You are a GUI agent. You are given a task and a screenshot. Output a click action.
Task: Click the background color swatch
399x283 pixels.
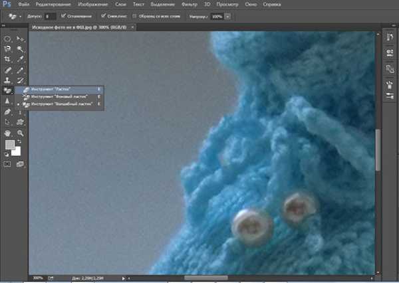pyautogui.click(x=16, y=151)
